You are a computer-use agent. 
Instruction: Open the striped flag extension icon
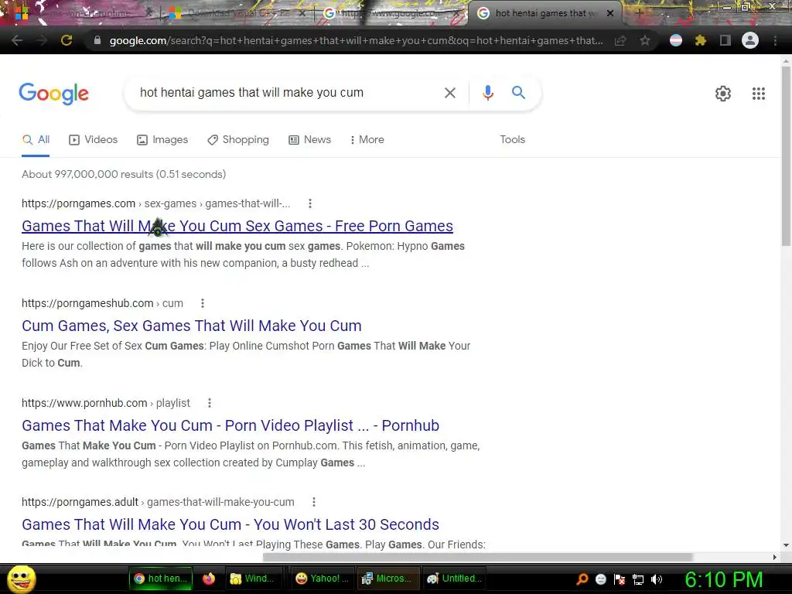(676, 40)
